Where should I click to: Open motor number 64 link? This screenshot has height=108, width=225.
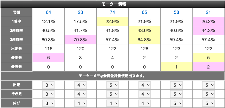tap(48, 12)
